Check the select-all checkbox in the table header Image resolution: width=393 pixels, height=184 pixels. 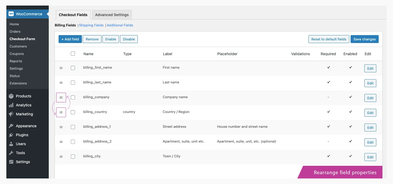pyautogui.click(x=73, y=53)
